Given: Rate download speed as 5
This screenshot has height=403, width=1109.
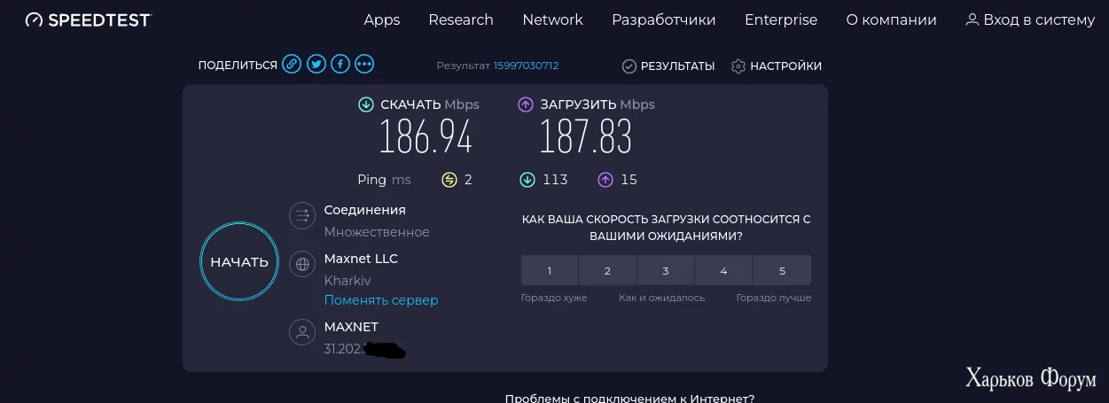Looking at the screenshot, I should (782, 270).
